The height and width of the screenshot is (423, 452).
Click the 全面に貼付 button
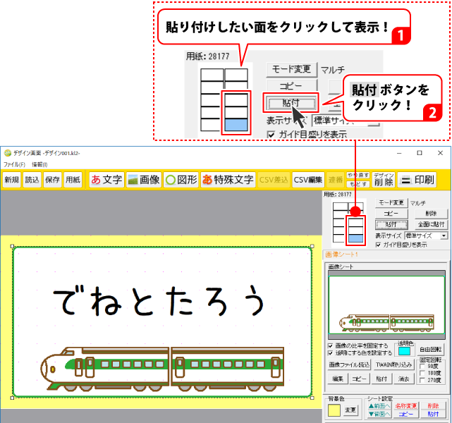432,224
